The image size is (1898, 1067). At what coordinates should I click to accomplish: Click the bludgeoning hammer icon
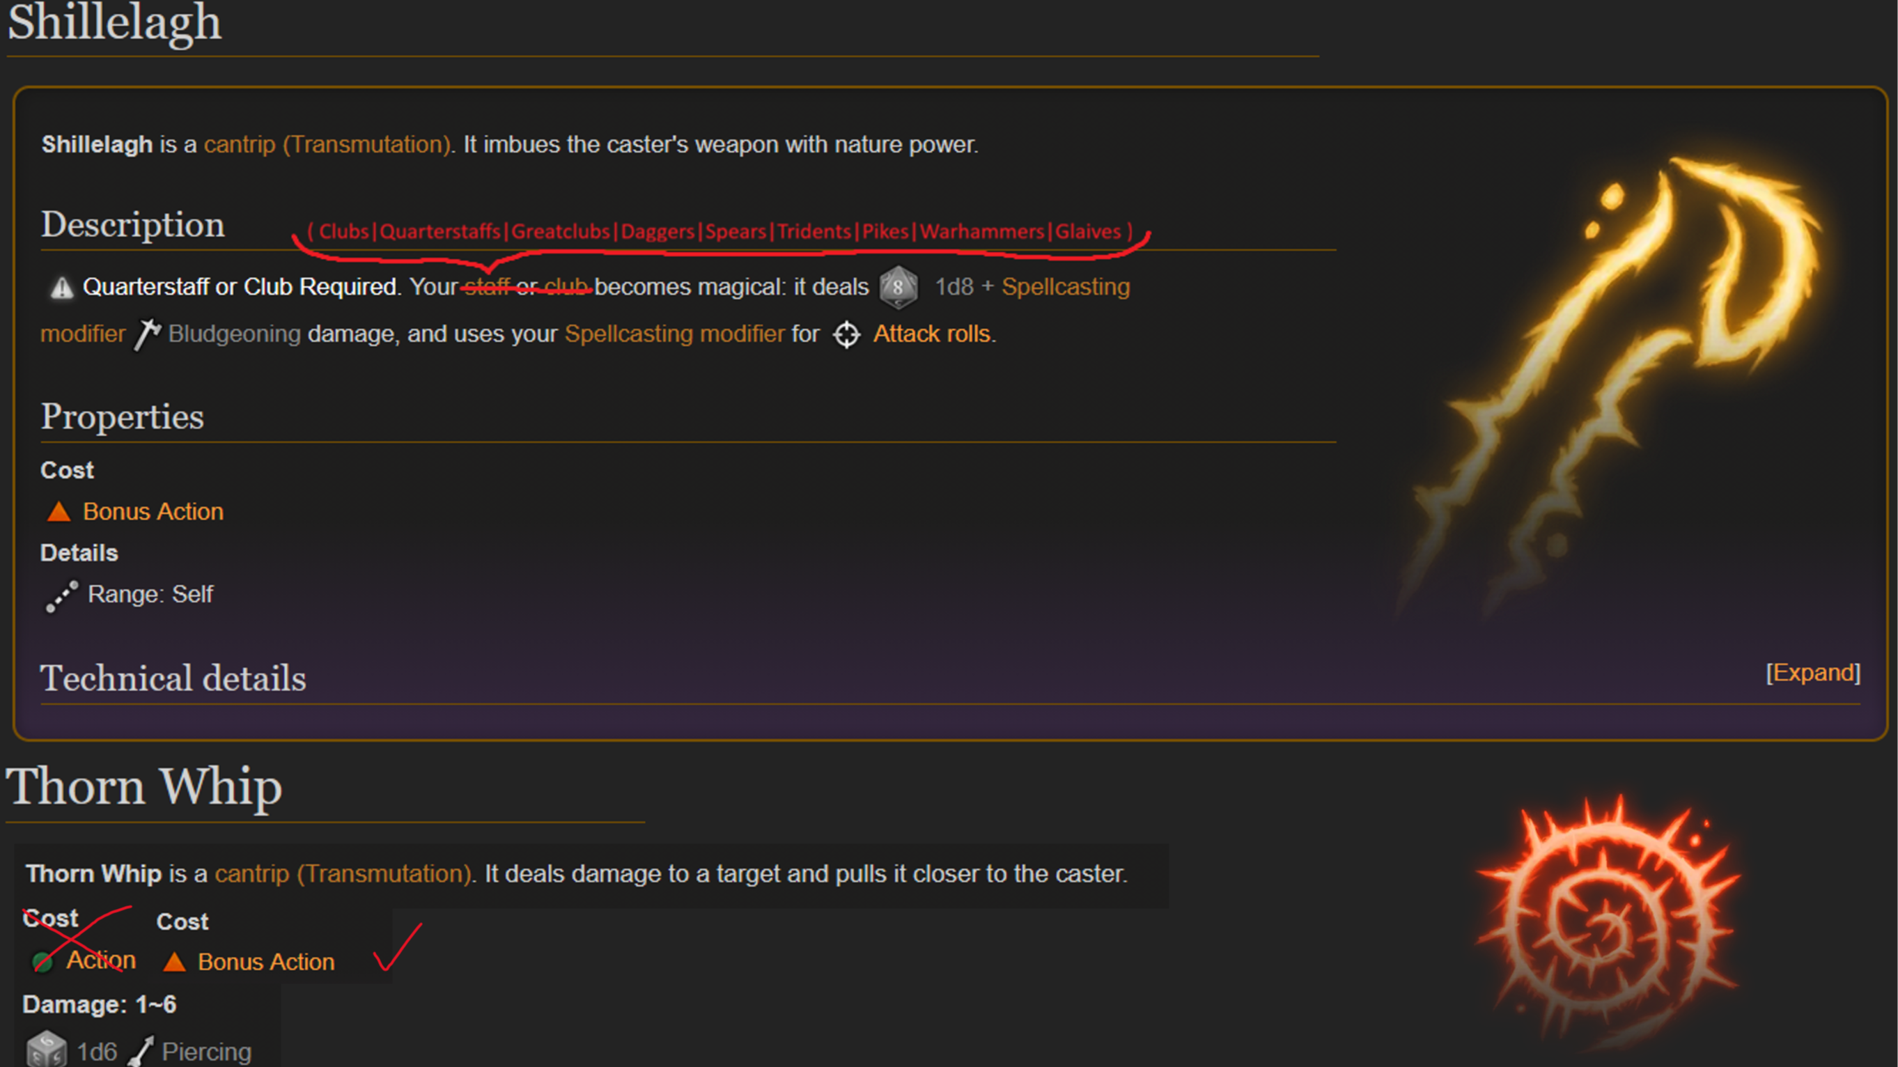tap(147, 334)
